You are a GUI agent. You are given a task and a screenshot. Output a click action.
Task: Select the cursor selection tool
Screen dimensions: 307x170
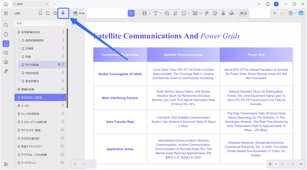coord(131,13)
